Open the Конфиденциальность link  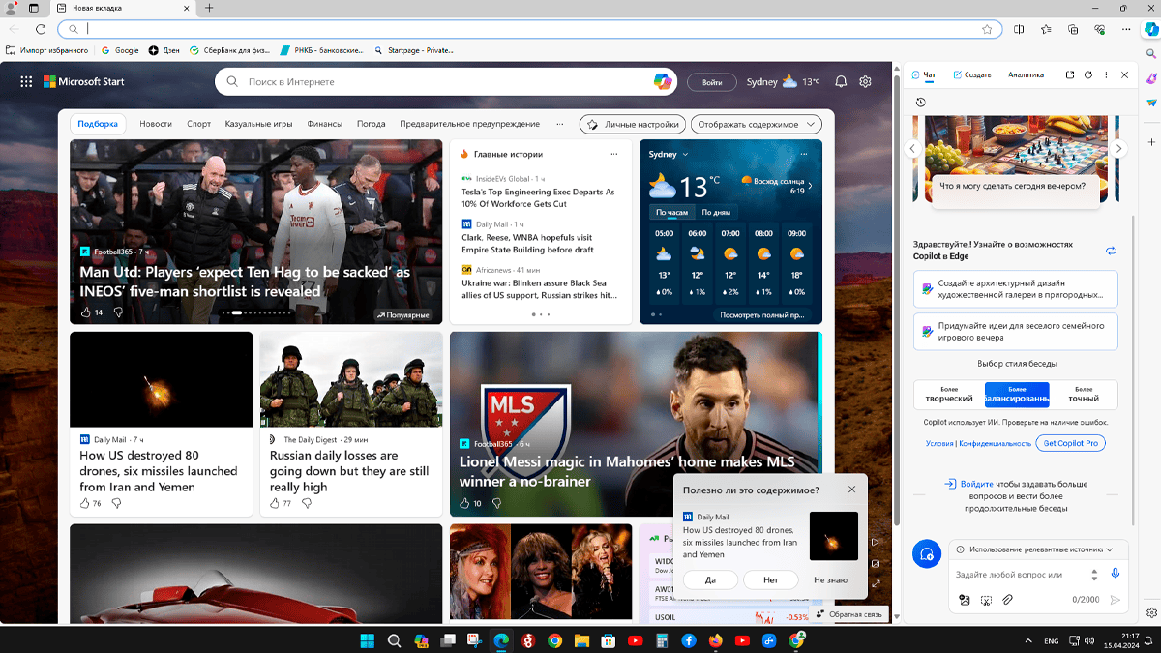(x=995, y=443)
